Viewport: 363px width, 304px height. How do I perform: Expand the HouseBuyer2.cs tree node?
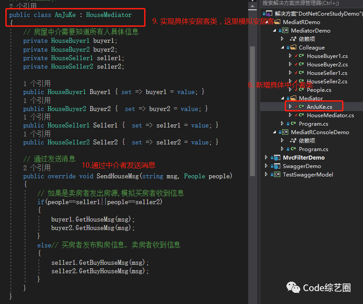290,64
